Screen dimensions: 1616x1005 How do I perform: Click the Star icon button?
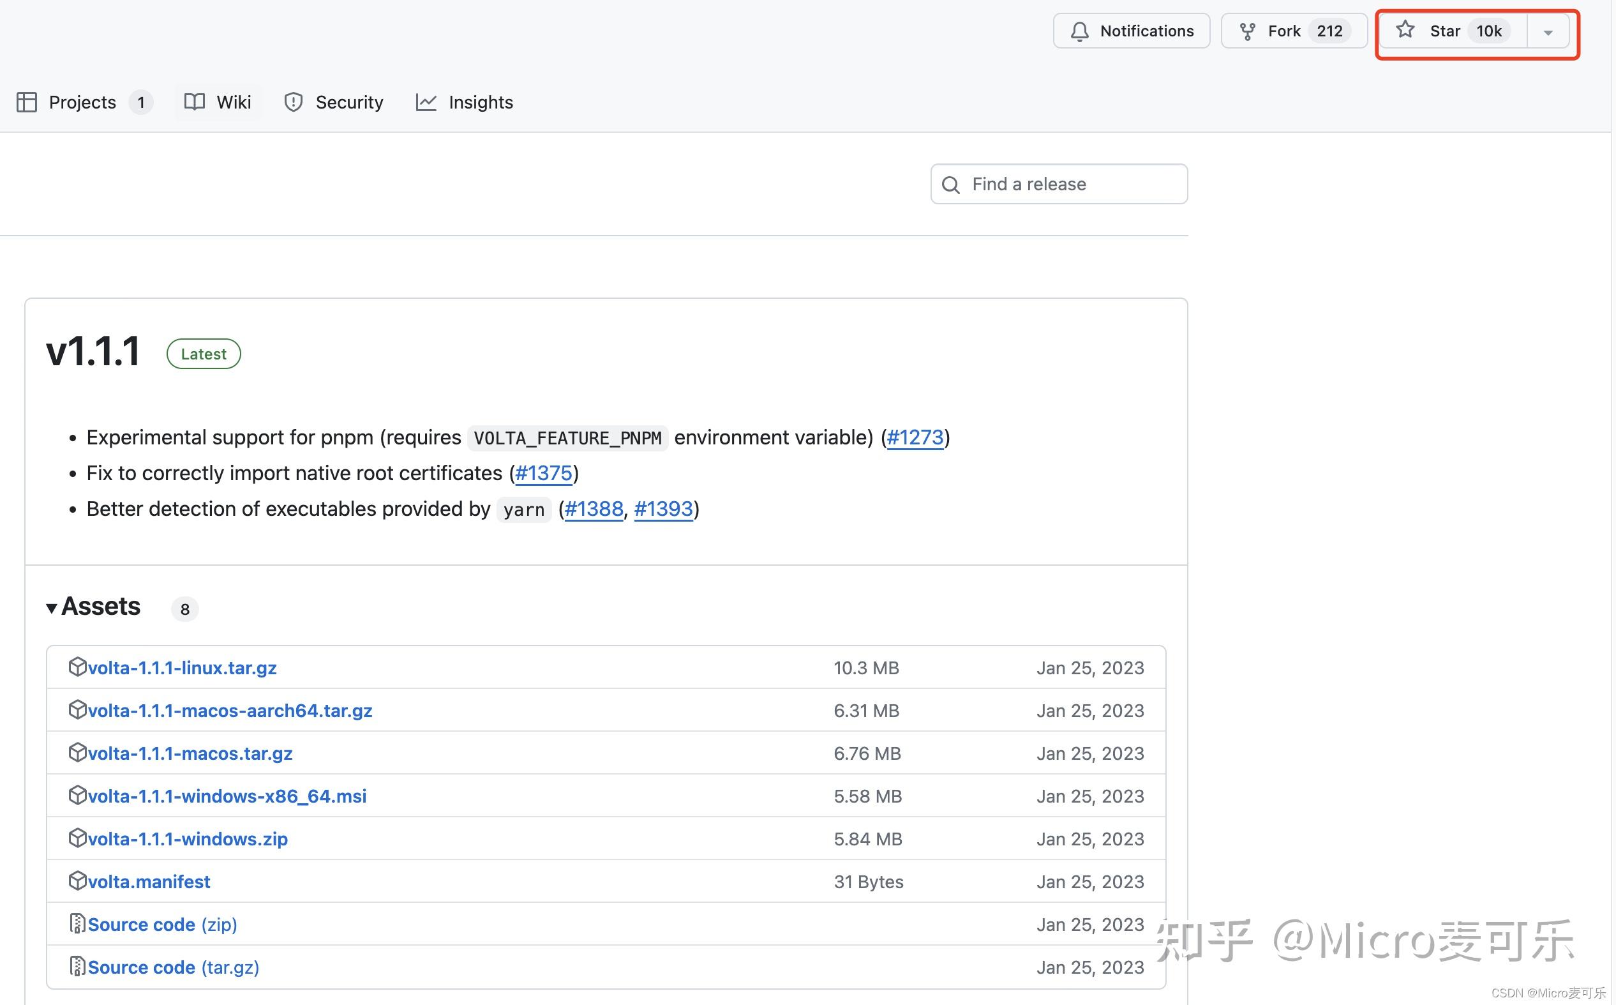click(x=1405, y=30)
